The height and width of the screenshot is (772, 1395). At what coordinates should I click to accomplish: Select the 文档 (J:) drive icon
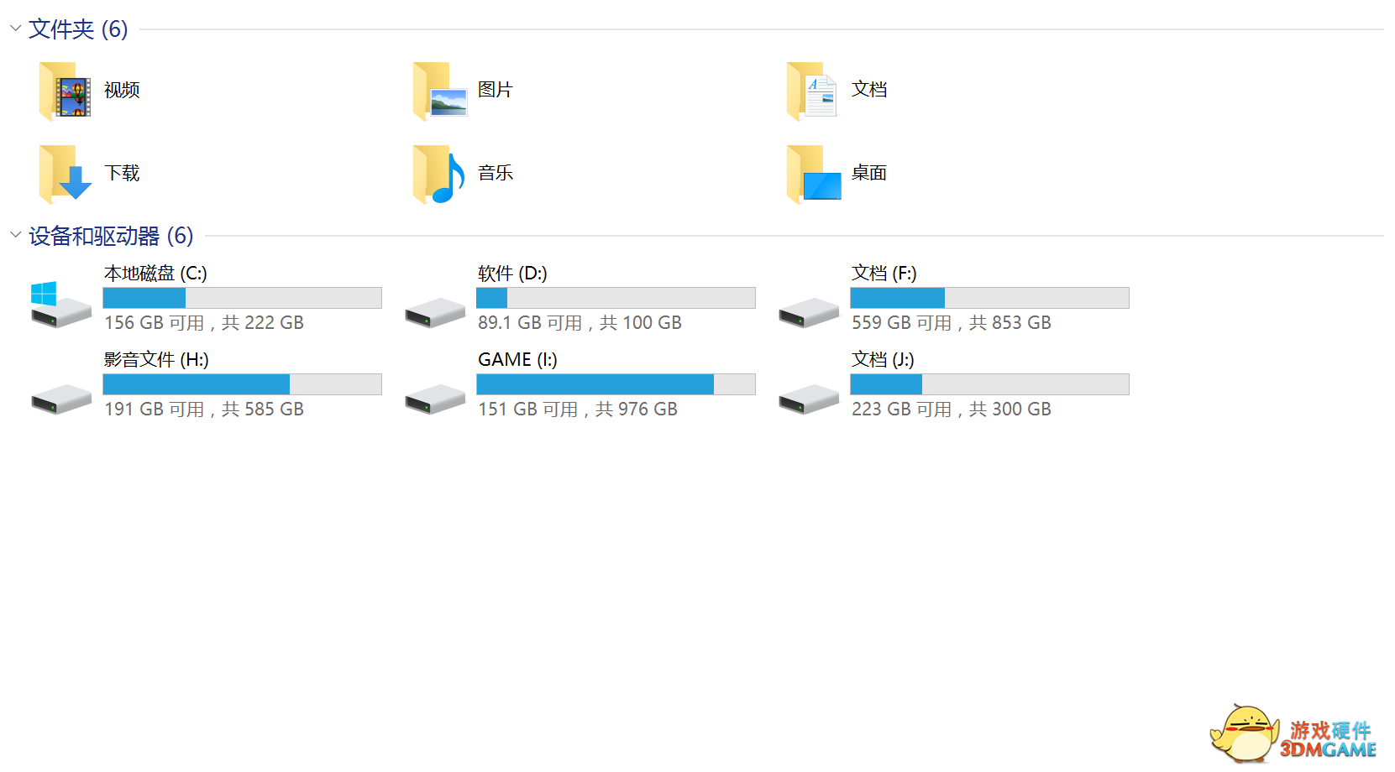click(x=809, y=399)
